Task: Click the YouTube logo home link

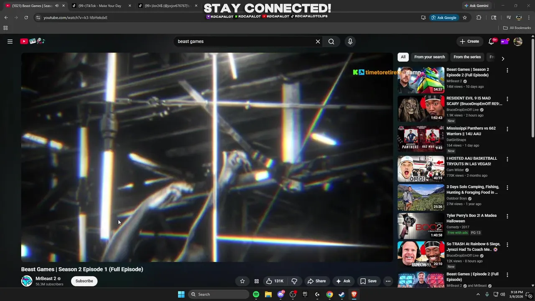Action: pos(32,41)
